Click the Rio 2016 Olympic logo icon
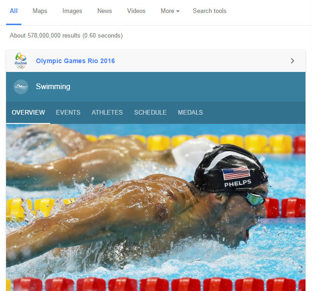 (x=20, y=61)
